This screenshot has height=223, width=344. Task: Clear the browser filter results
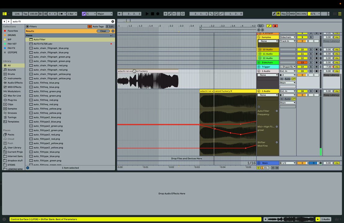point(103,31)
